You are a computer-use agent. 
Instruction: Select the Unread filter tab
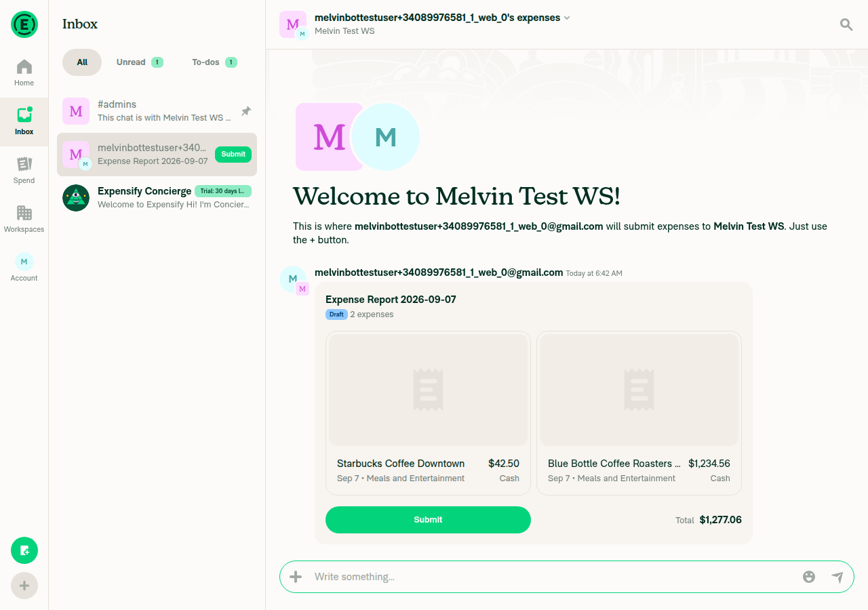click(139, 62)
